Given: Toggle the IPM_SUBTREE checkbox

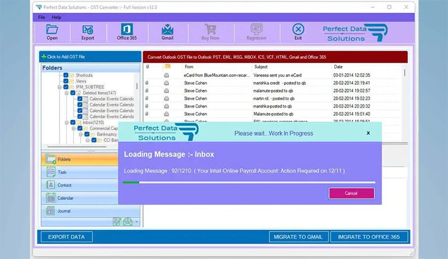Looking at the screenshot, I should point(66,87).
